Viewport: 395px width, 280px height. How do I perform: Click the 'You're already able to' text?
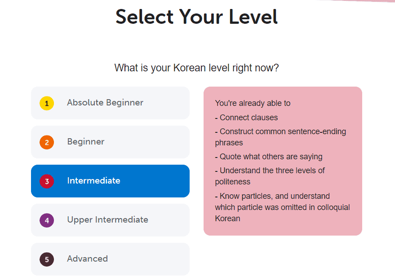pos(253,103)
